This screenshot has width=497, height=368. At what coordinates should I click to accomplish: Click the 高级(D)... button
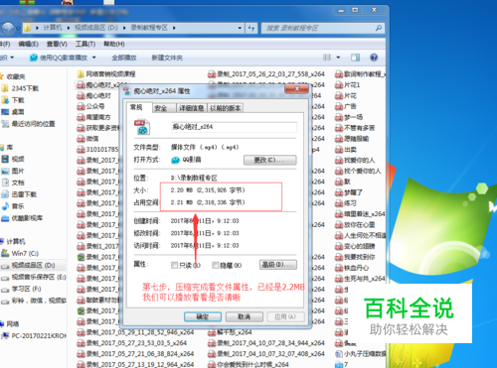[x=278, y=265]
